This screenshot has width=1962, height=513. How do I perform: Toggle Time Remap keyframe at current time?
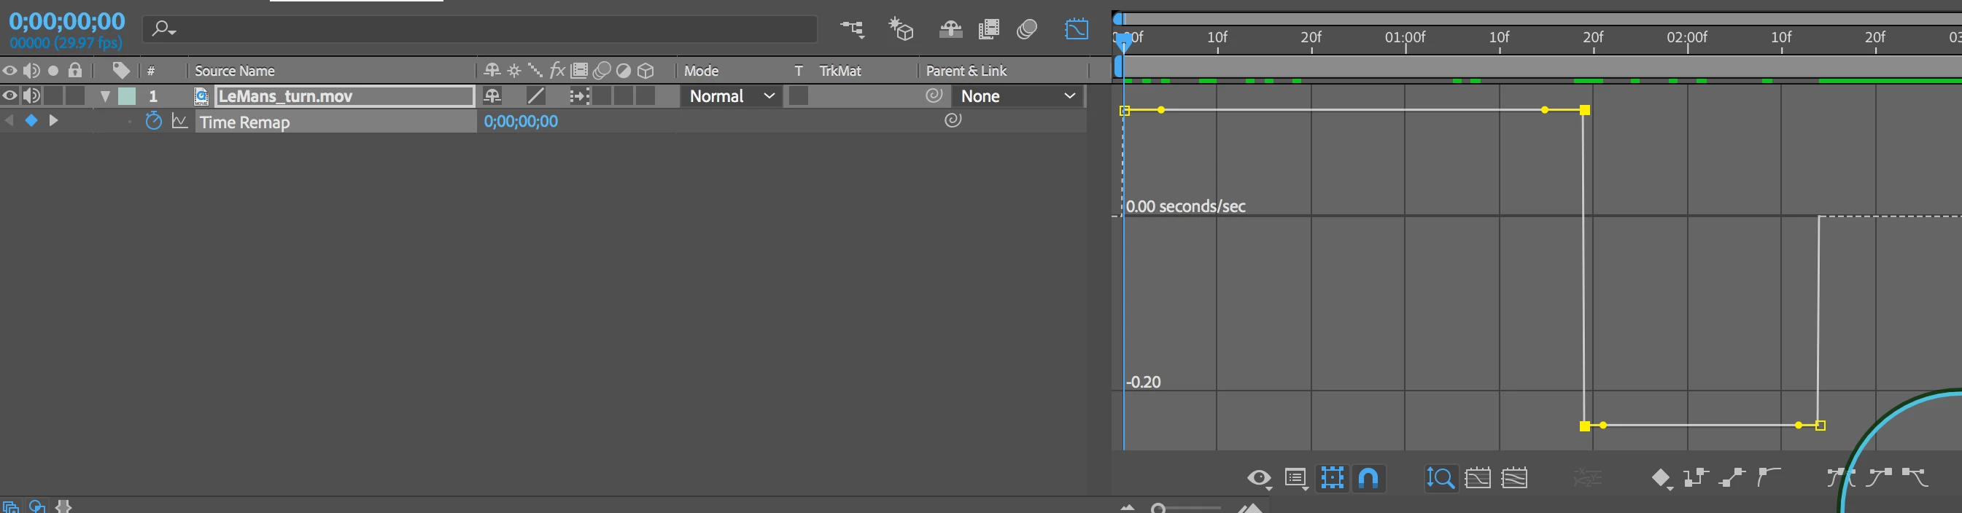click(31, 120)
